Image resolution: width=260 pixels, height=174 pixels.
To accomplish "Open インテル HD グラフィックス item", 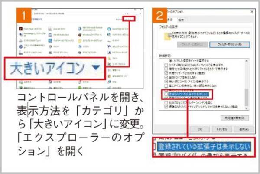I will coord(61,40).
